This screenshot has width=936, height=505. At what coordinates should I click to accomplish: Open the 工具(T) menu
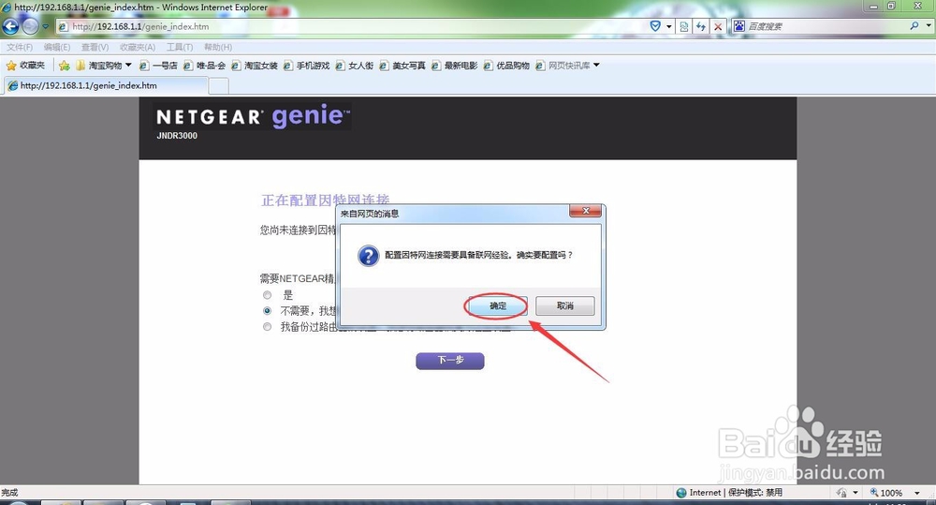pyautogui.click(x=180, y=47)
